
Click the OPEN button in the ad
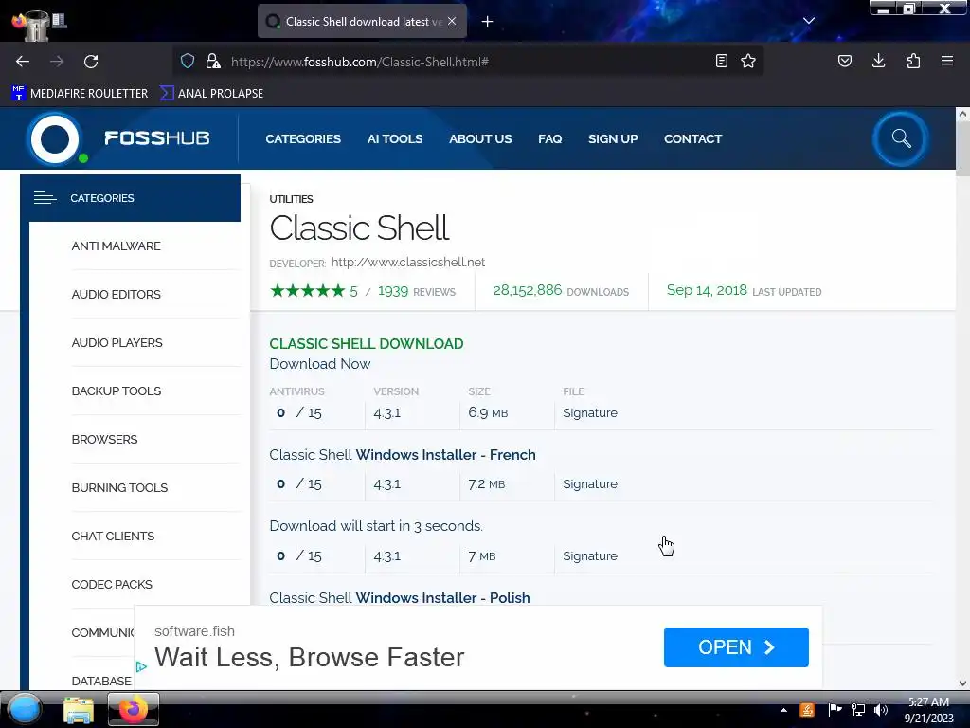coord(736,646)
